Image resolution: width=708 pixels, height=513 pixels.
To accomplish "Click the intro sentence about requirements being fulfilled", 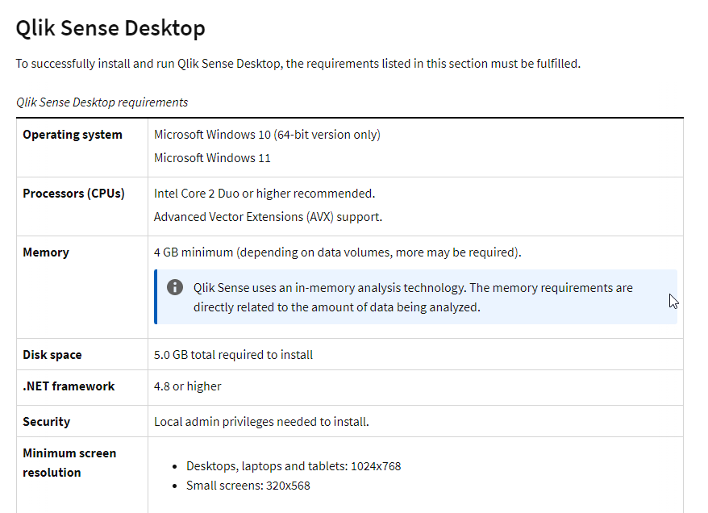I will click(298, 64).
